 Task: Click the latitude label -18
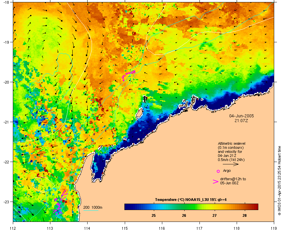[x=6, y=2]
